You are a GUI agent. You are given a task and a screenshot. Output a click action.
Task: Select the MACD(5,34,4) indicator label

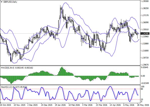tap(8, 68)
